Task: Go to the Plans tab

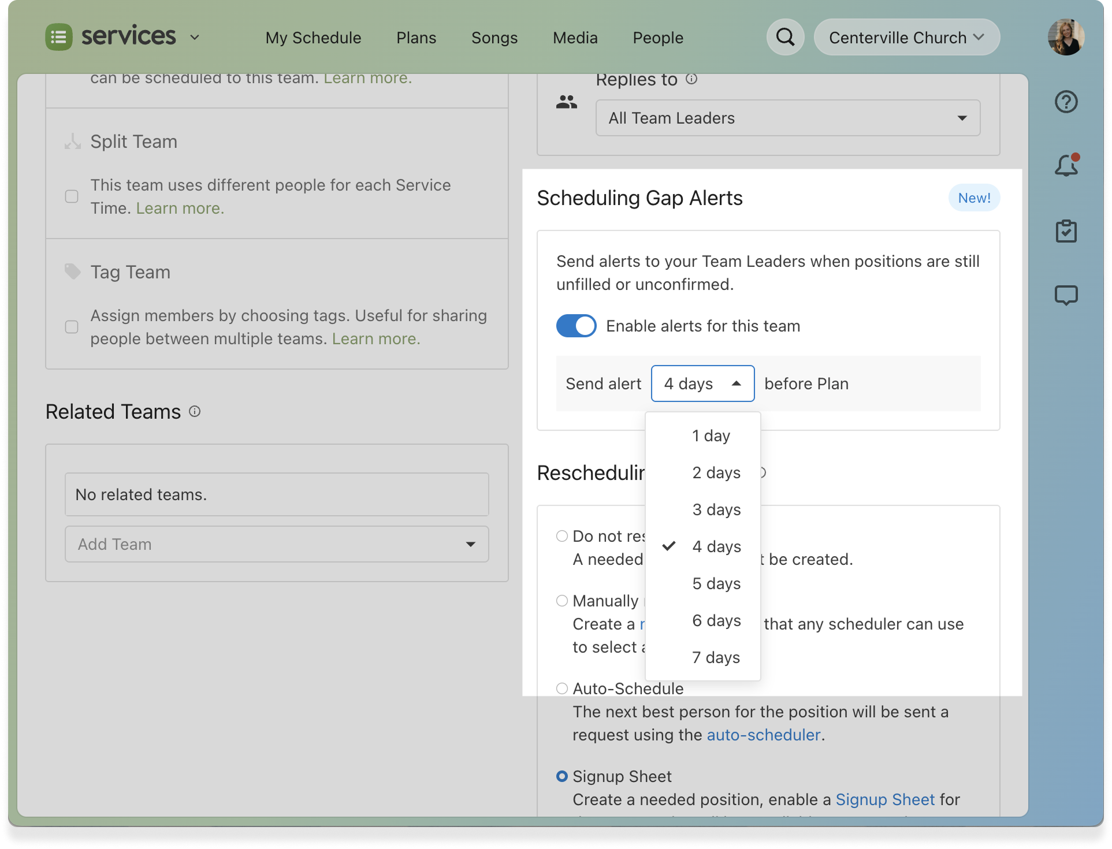Action: (x=416, y=38)
